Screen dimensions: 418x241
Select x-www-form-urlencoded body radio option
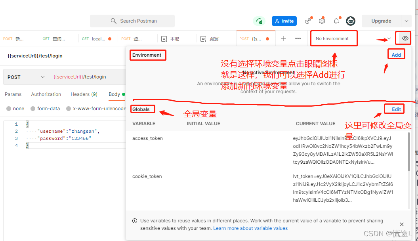(x=69, y=109)
